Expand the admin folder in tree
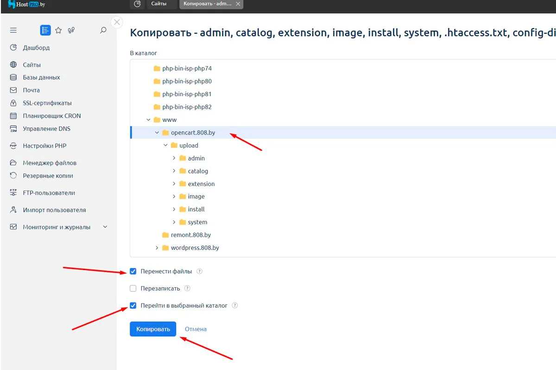This screenshot has height=370, width=556. tap(174, 158)
